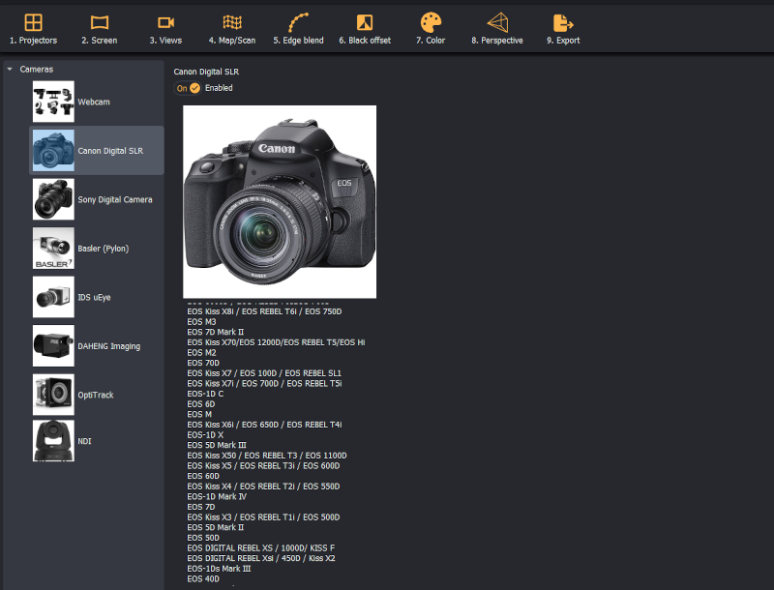Click the EOS Kiss X4 / 550D entry
This screenshot has width=774, height=590.
[263, 487]
